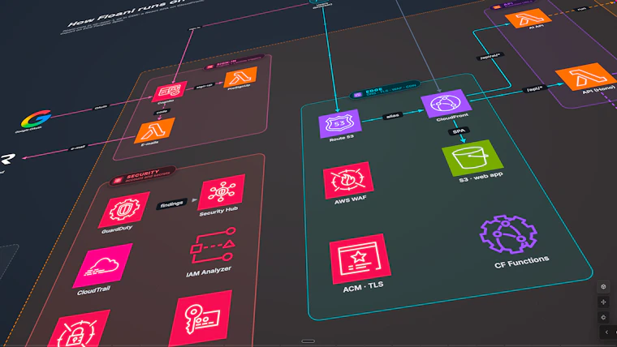This screenshot has height=347, width=617.
Task: Click the 'S3 · web app' text label
Action: 481,177
